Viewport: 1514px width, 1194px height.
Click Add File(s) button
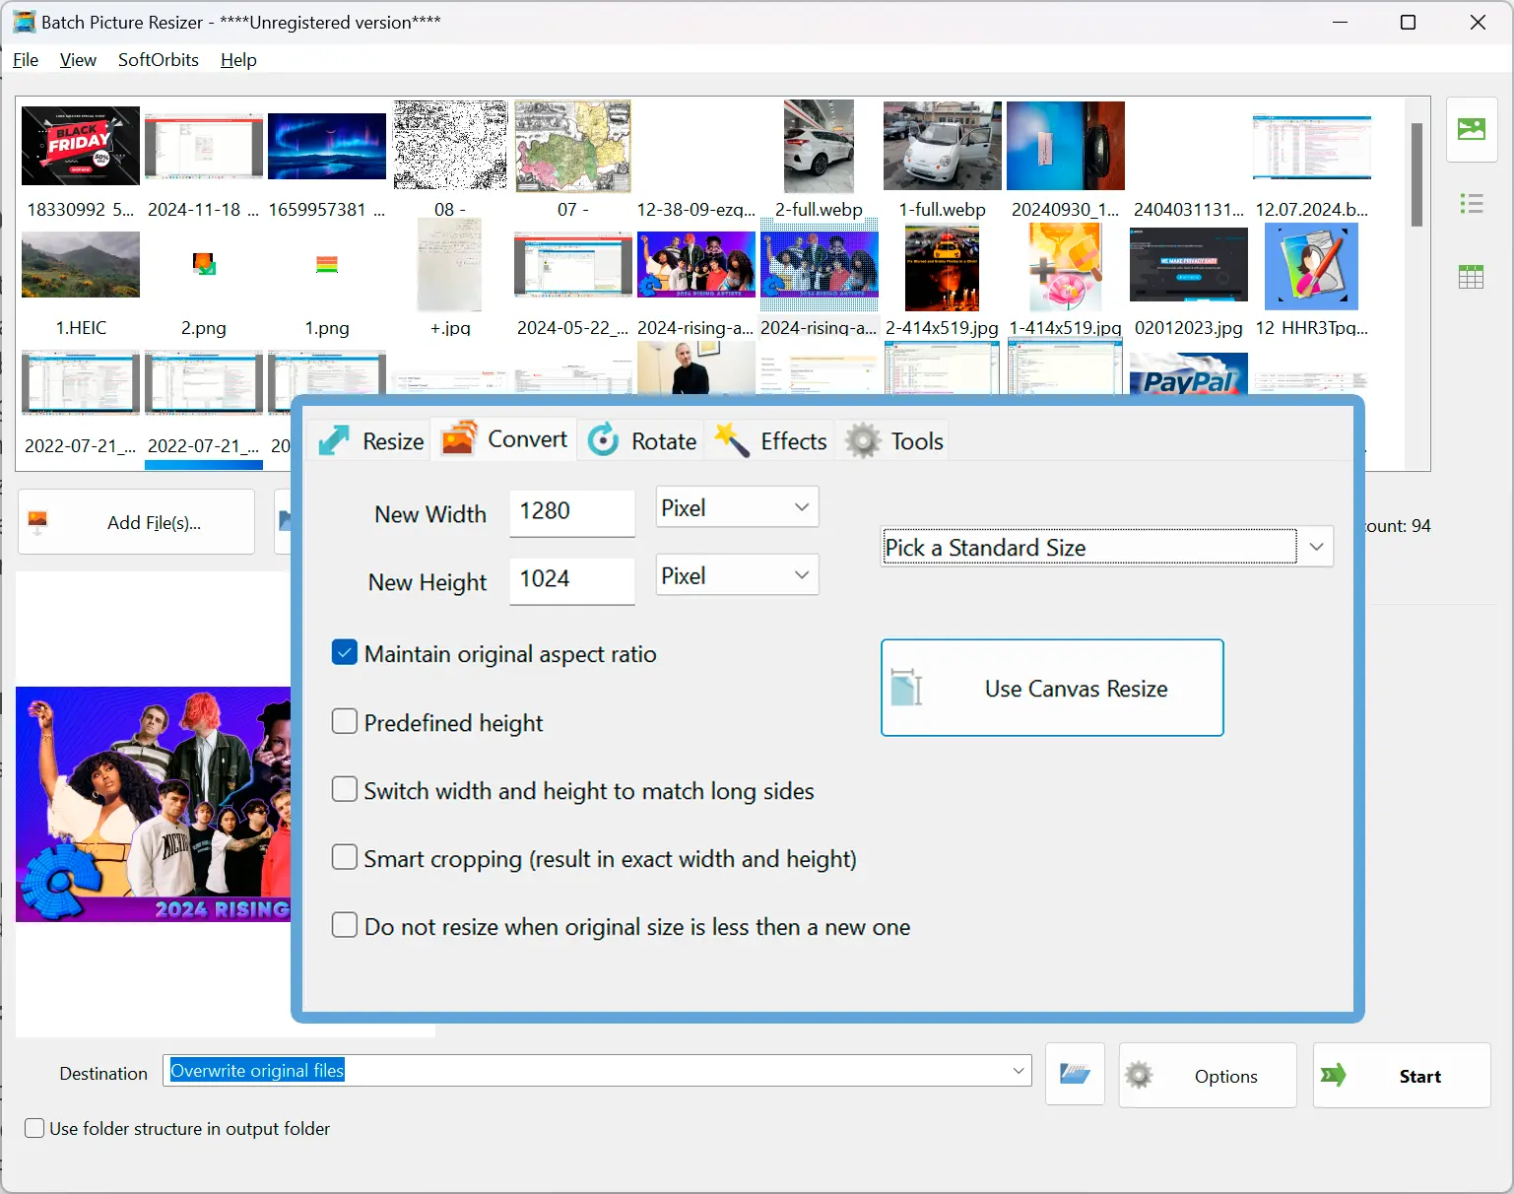136,522
